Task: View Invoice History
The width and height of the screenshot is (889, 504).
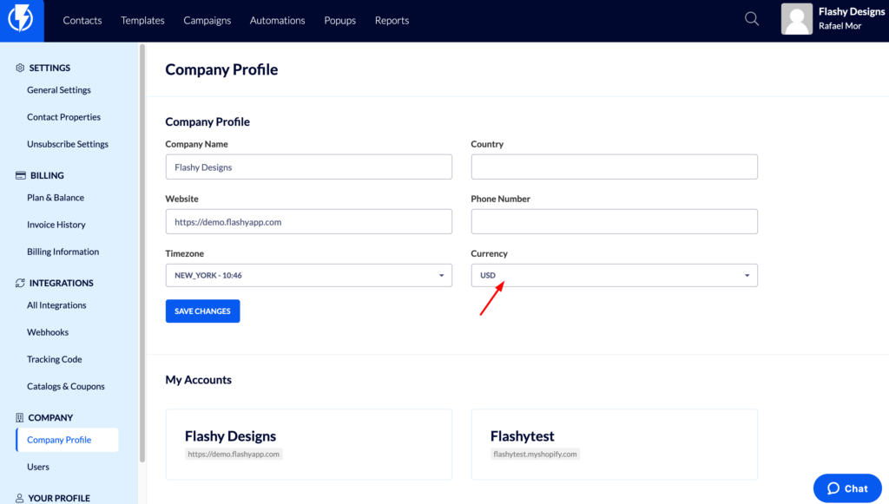Action: coord(56,225)
